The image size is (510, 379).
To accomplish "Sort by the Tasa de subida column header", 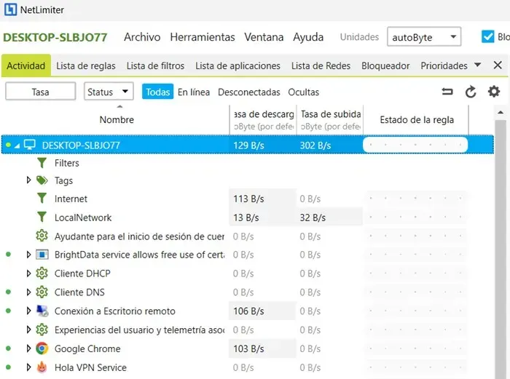I will click(x=330, y=119).
